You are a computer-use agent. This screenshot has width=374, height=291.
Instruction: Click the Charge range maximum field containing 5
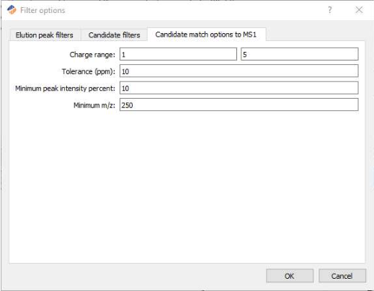pos(300,54)
